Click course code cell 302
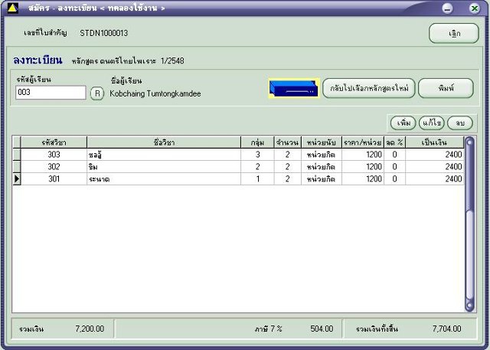 click(54, 167)
